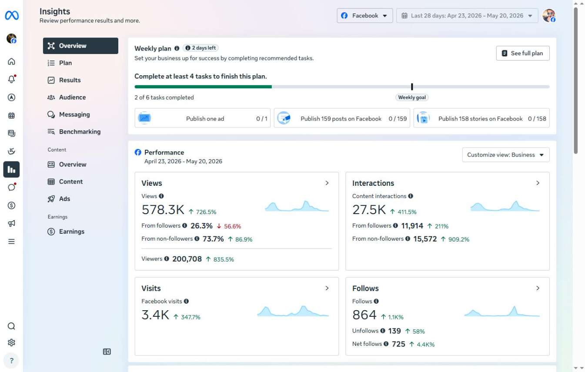Click the See full plan button
The width and height of the screenshot is (585, 372).
click(523, 53)
